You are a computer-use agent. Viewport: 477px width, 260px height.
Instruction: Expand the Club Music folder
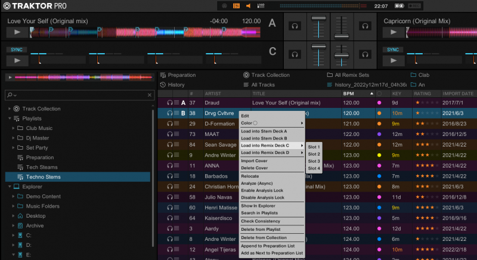tap(13, 128)
